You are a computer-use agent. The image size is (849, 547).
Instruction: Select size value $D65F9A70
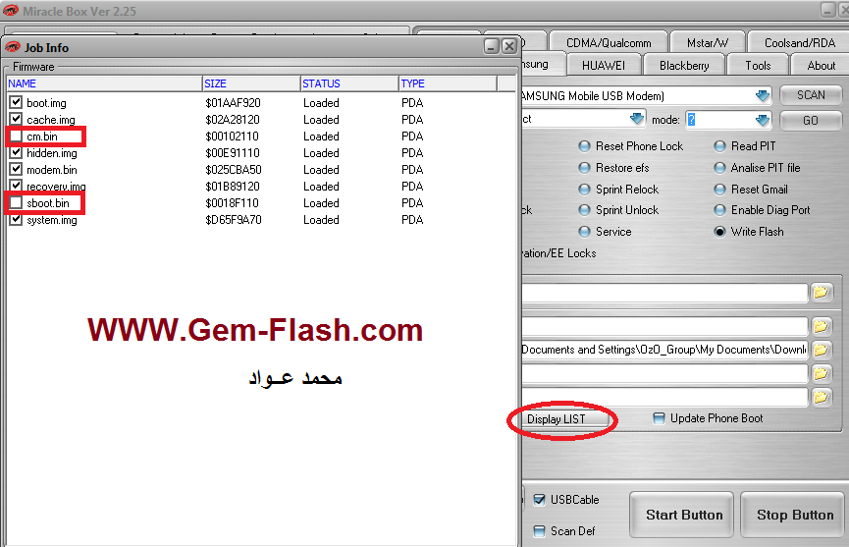234,220
